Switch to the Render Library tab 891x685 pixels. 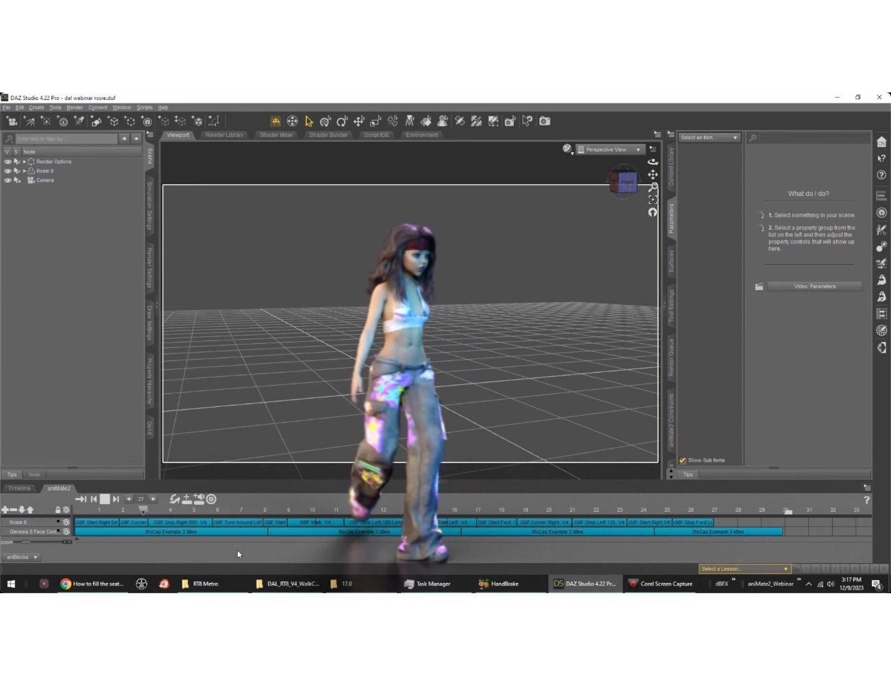click(x=224, y=135)
